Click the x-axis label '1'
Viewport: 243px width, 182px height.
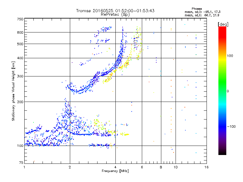pyautogui.click(x=24, y=167)
